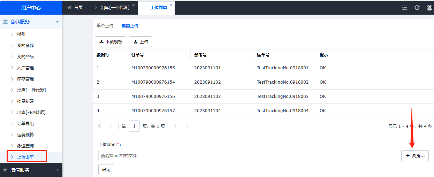Open 出库[一件代发] in the sidebar

pos(31,90)
